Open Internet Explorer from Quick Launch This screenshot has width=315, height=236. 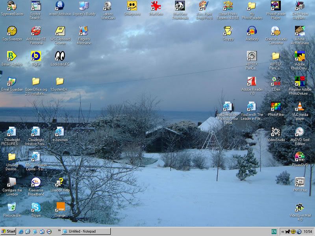(x=21, y=231)
